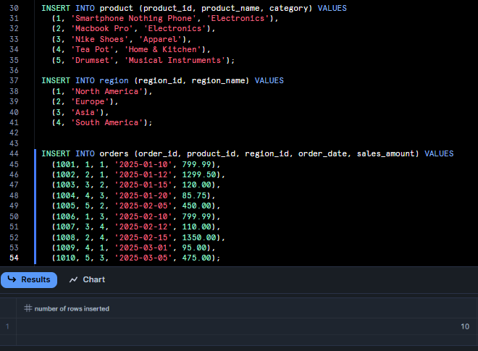This screenshot has width=478, height=351.
Task: Click the Results arrow icon
Action: pos(12,279)
